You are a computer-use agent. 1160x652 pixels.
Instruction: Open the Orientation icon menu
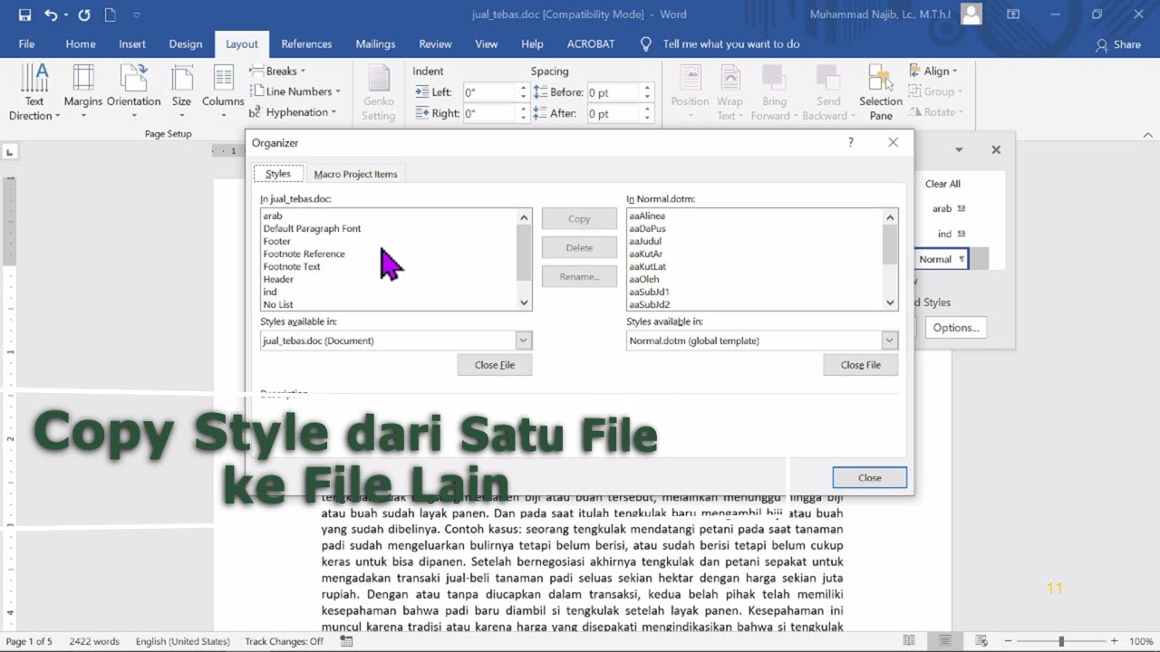coord(133,87)
